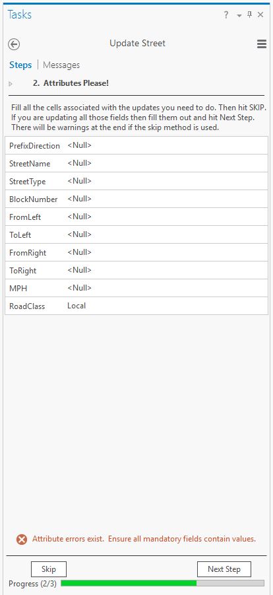Click the Next Step button
The image size is (273, 595).
point(224,569)
